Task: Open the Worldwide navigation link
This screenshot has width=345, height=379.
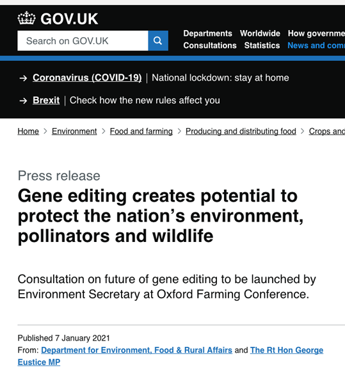Action: [x=260, y=33]
